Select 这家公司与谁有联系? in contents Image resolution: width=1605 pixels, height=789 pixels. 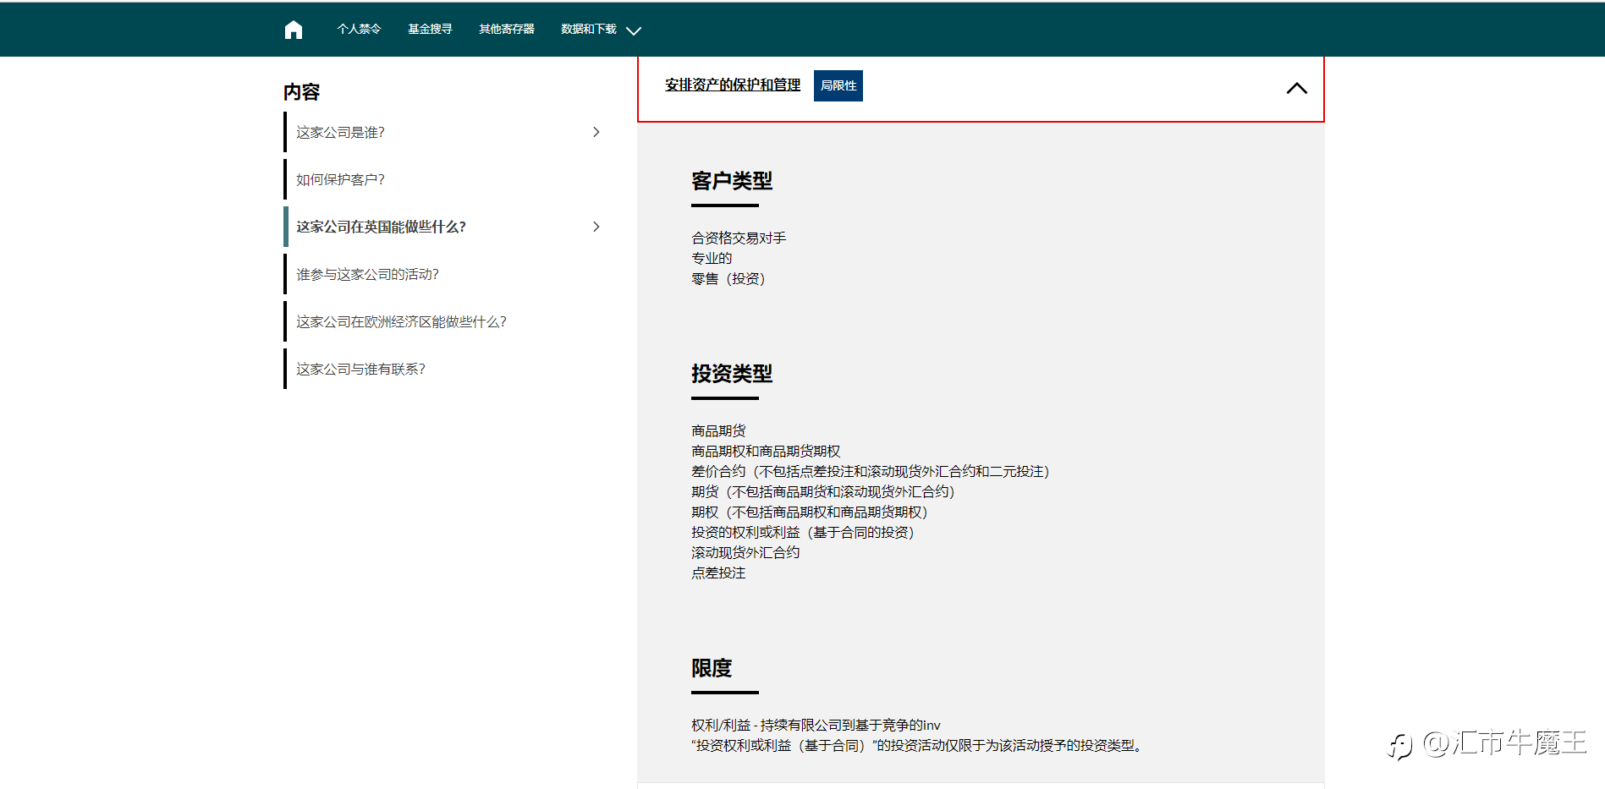(360, 369)
